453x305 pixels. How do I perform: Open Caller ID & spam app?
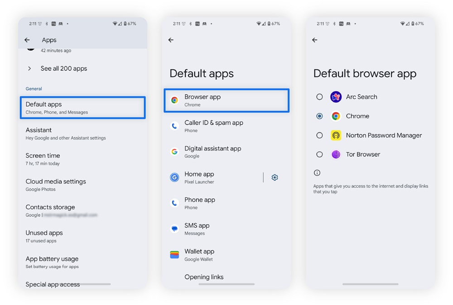(226, 126)
